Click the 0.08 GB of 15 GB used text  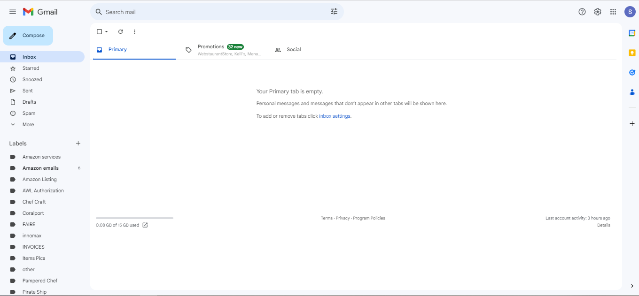tap(117, 225)
